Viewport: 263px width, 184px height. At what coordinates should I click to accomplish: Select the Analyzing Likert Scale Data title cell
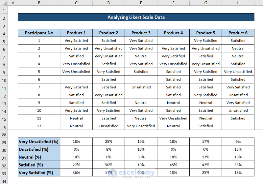click(136, 17)
